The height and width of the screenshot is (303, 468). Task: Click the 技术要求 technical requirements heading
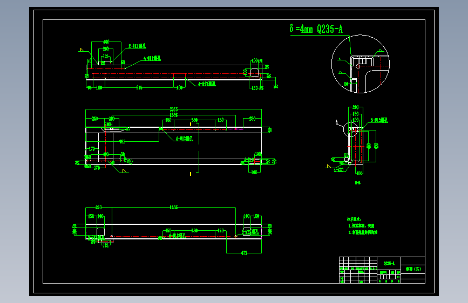[x=354, y=219]
